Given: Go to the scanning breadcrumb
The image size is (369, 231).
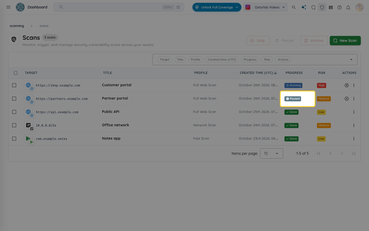Looking at the screenshot, I should pyautogui.click(x=17, y=26).
